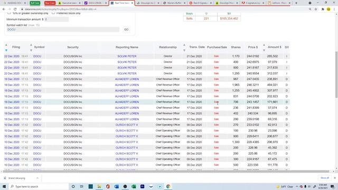Viewport: 338px width, 190px height.
Task: Open brand value.png from downloads bar
Action: [x=17, y=178]
